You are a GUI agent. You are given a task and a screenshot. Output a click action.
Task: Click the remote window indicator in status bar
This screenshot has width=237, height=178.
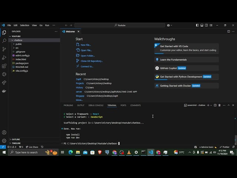pos(3,147)
